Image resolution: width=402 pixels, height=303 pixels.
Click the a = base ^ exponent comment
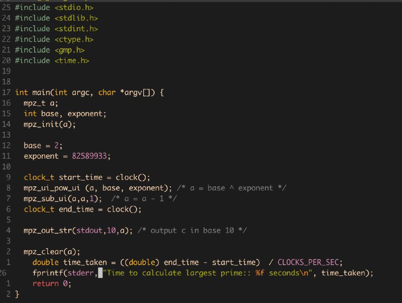click(232, 188)
